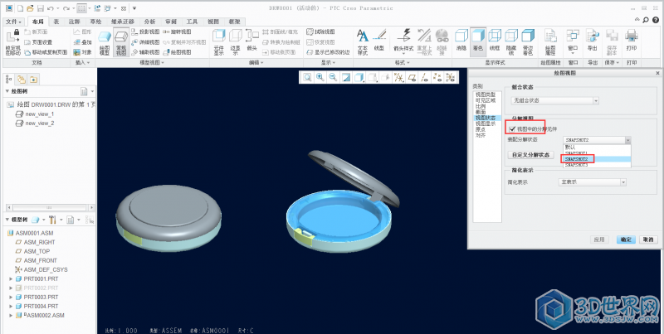The height and width of the screenshot is (334, 664).
Task: Click the zoom in magnifier in graphics toolbar
Action: point(320,77)
